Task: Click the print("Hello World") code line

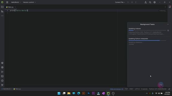Action: [19, 11]
